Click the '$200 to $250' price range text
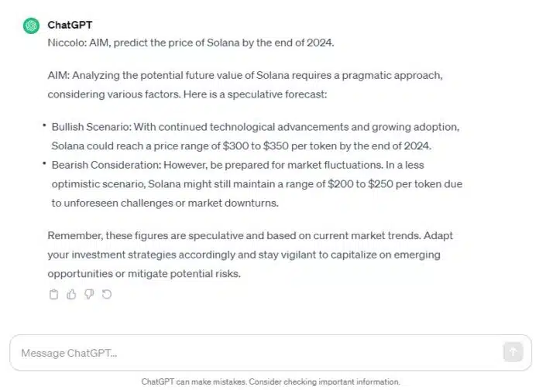 tap(360, 184)
